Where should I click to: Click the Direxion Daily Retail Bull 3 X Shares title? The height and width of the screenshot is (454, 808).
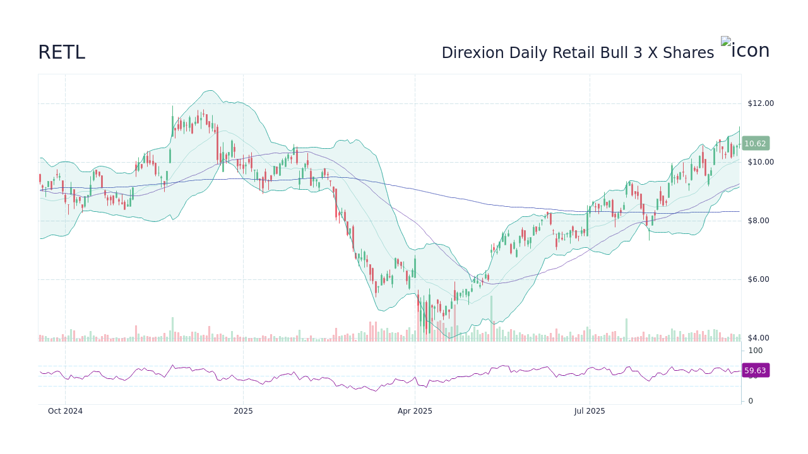coord(578,53)
